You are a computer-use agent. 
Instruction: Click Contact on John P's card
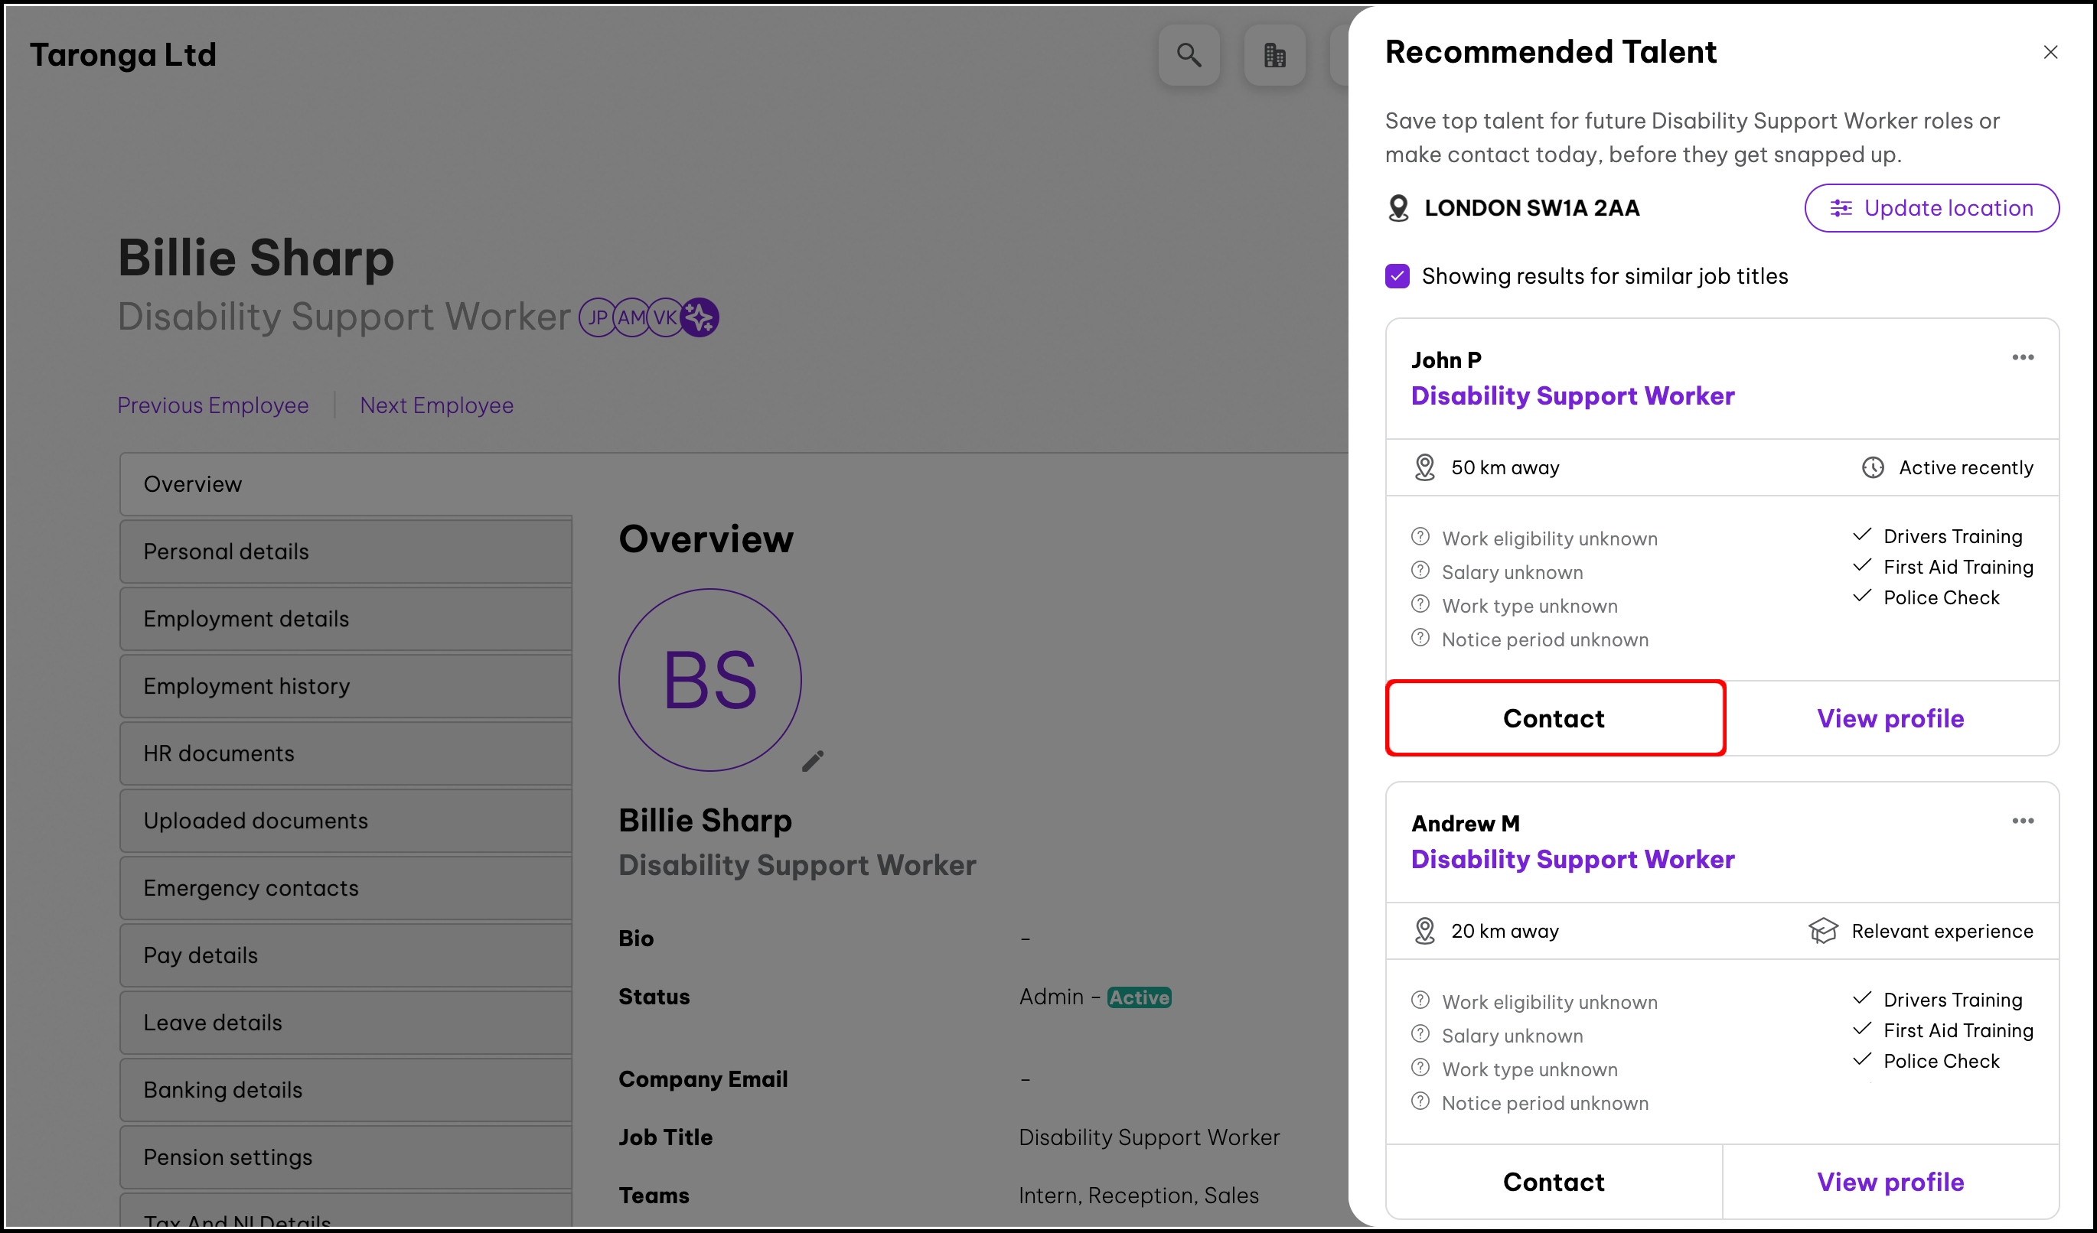[x=1554, y=718]
